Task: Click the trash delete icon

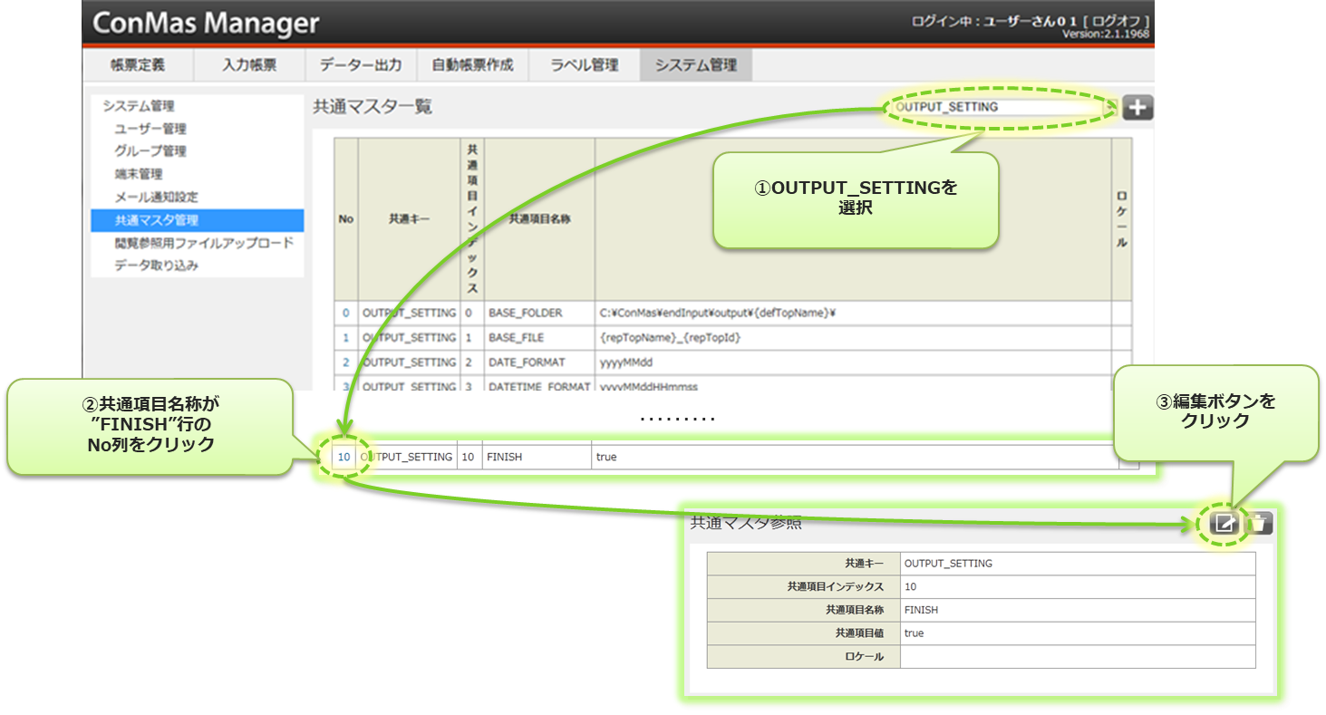Action: [x=1260, y=523]
